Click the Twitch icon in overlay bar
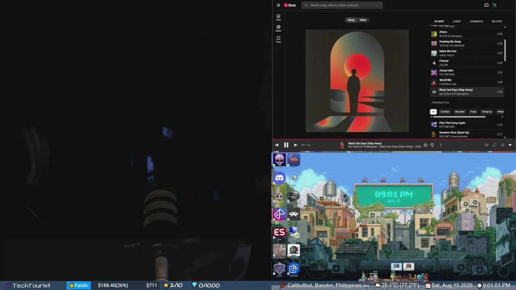 [7, 286]
